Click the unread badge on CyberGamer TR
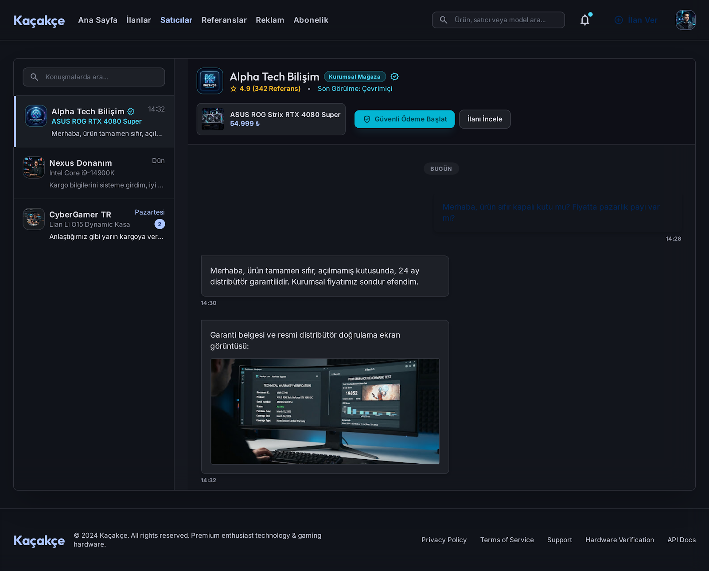The height and width of the screenshot is (571, 709). [160, 224]
